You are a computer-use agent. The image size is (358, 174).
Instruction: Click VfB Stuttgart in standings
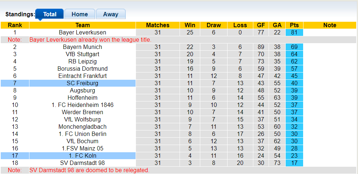[x=83, y=54]
